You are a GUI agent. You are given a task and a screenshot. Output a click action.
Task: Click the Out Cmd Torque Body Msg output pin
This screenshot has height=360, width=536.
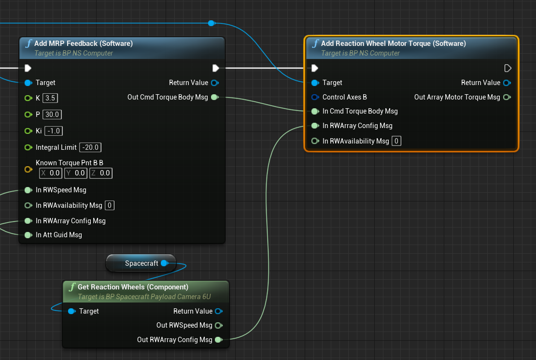(215, 97)
